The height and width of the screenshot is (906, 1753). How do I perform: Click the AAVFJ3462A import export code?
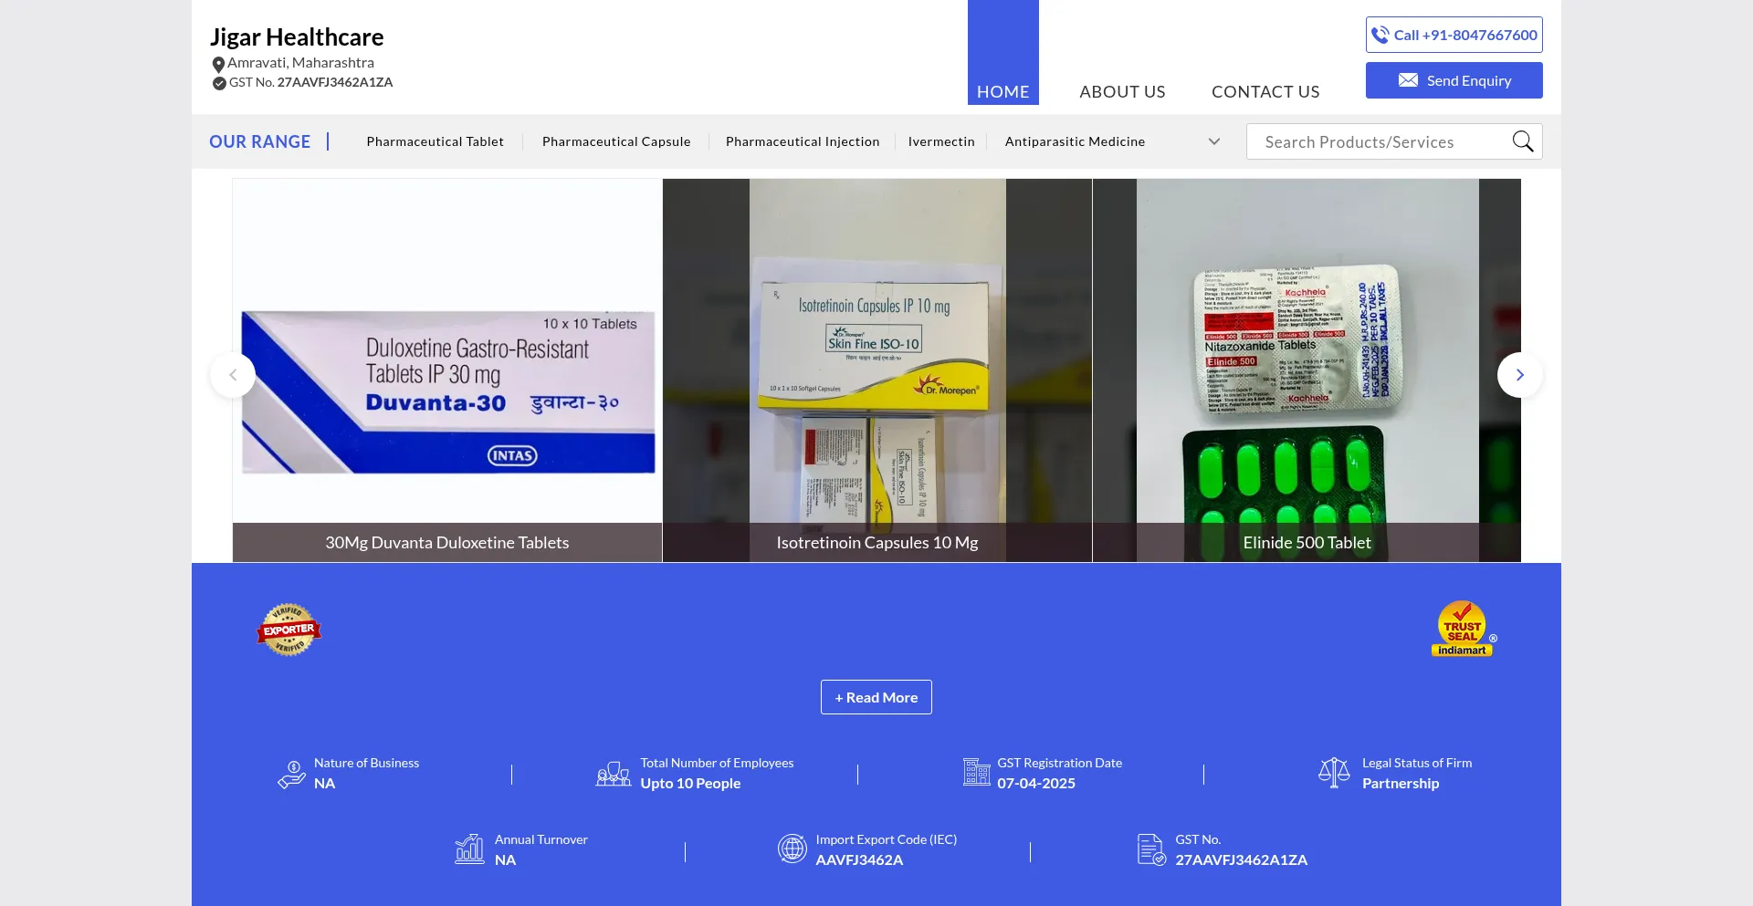859,859
